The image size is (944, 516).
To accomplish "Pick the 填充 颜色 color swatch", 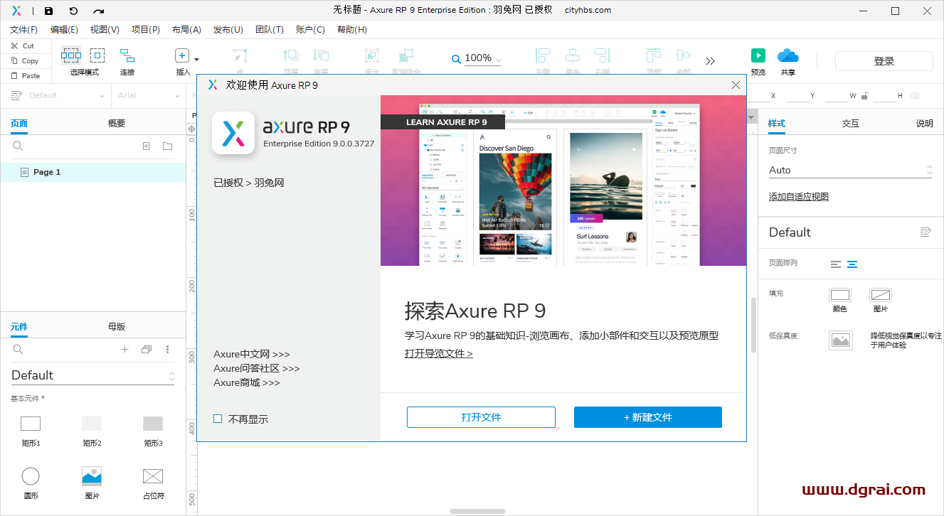I will (x=840, y=296).
